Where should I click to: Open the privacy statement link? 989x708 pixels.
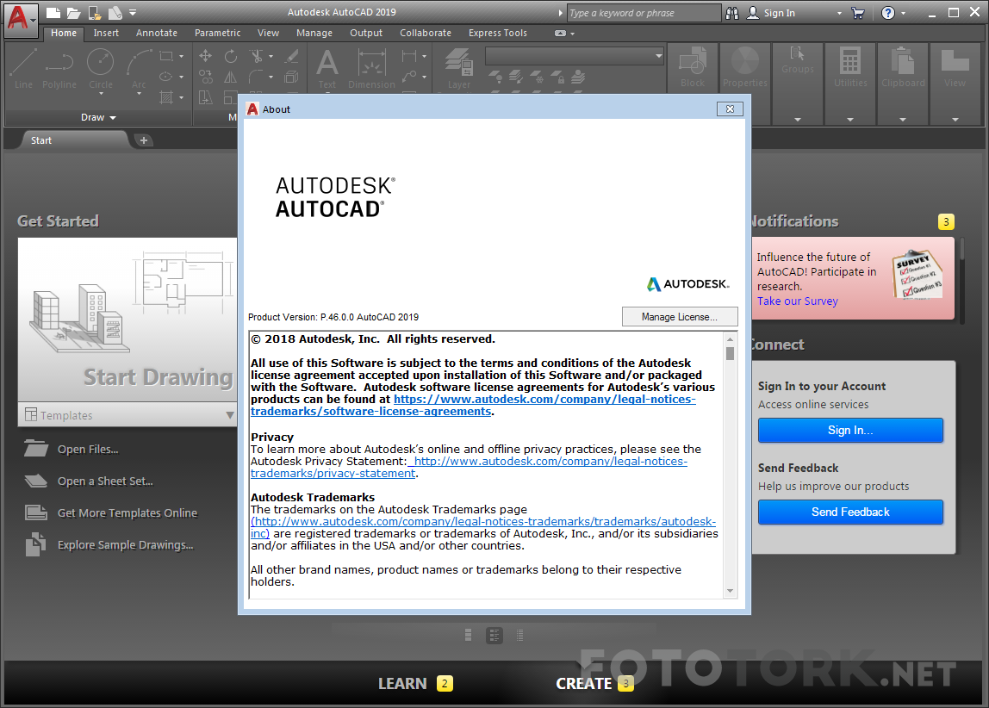[x=469, y=467]
